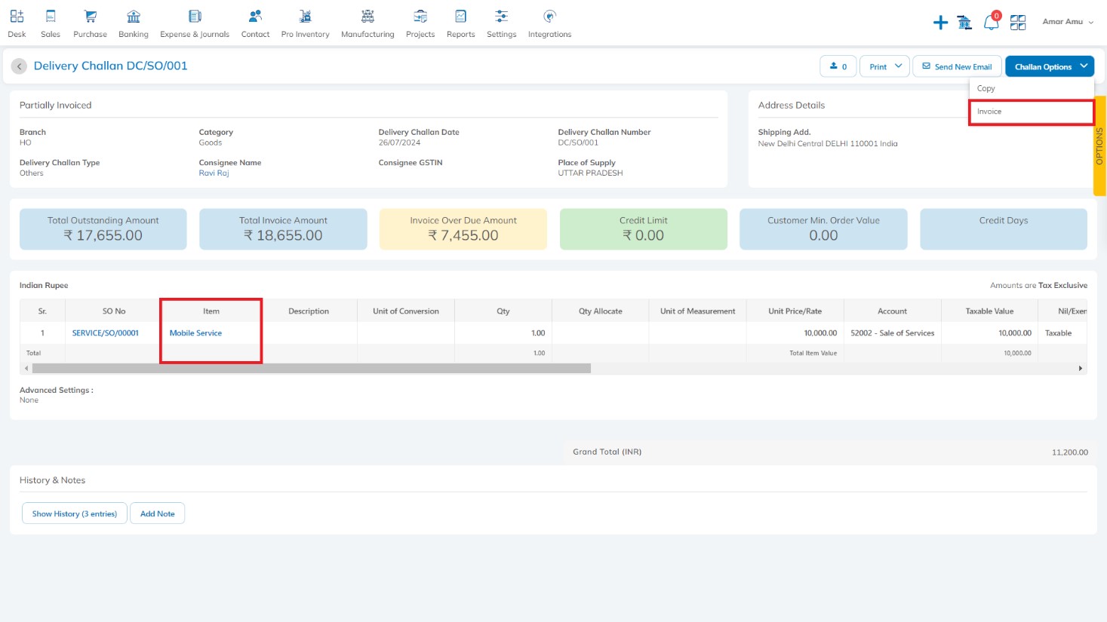Open the dashboard grid icon
Screen dimensions: 1107x622
tap(1018, 23)
